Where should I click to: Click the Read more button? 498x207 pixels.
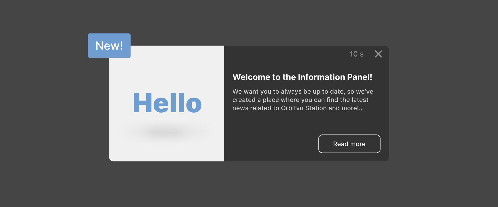pyautogui.click(x=349, y=144)
